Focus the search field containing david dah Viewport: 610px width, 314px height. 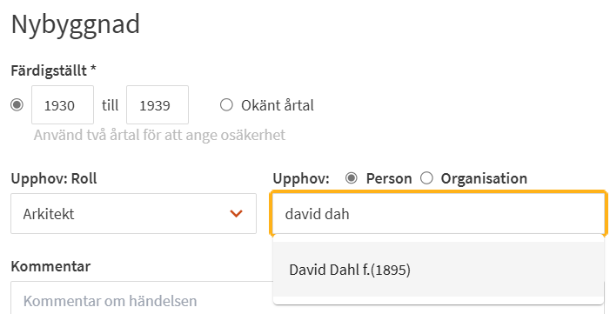click(438, 214)
